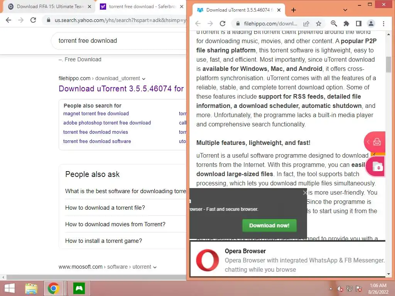
Task: Click the scroll-down arrow on filehippo page
Action: (x=388, y=274)
